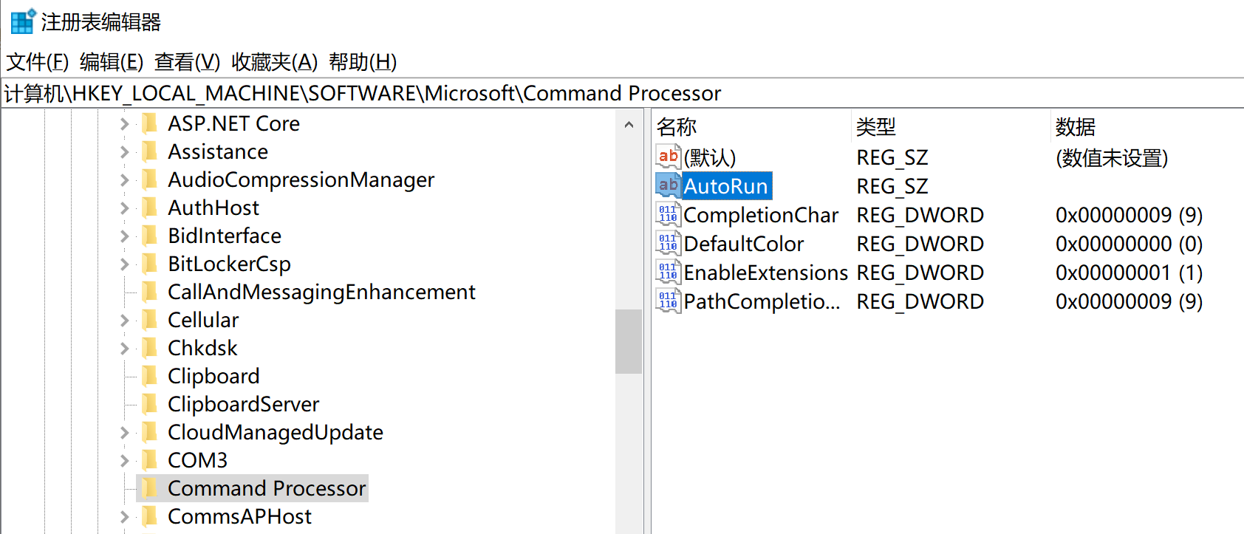Open the 收藏夹(A) favorites menu
1244x534 pixels.
(x=274, y=62)
